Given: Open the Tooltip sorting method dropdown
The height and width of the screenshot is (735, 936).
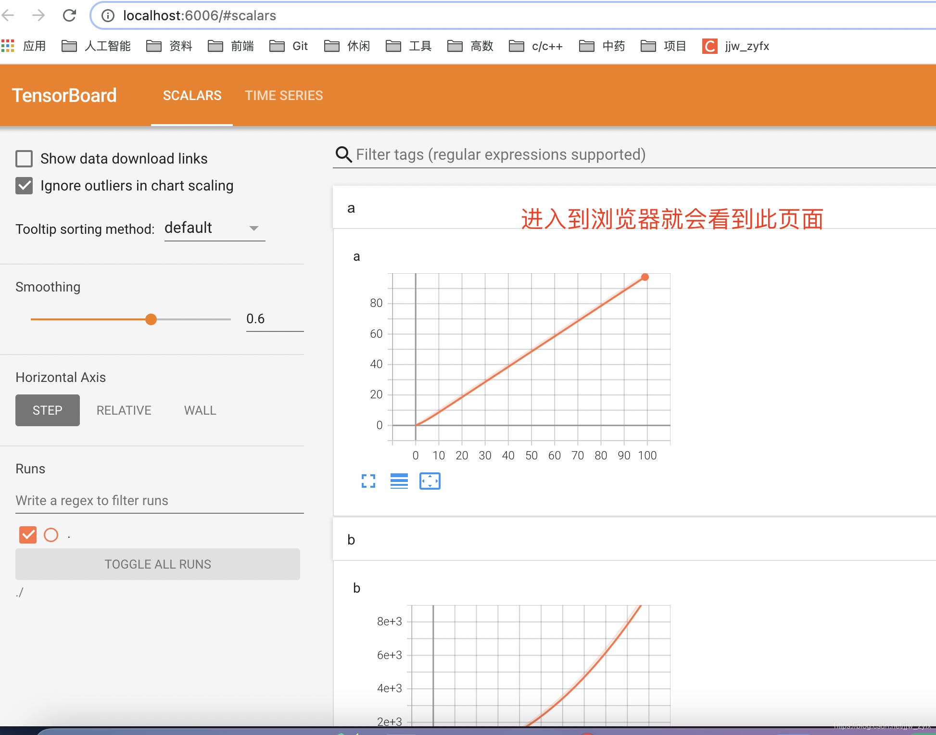Looking at the screenshot, I should 215,228.
